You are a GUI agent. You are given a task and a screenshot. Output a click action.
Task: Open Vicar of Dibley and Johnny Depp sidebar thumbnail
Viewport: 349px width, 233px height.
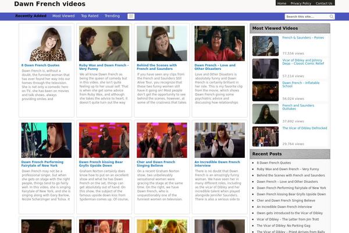[x=265, y=69]
